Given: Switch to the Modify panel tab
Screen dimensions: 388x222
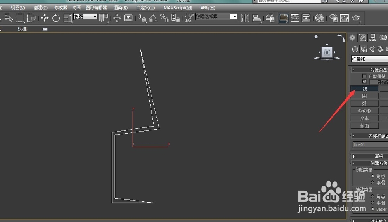Looking at the screenshot, I should (x=362, y=38).
